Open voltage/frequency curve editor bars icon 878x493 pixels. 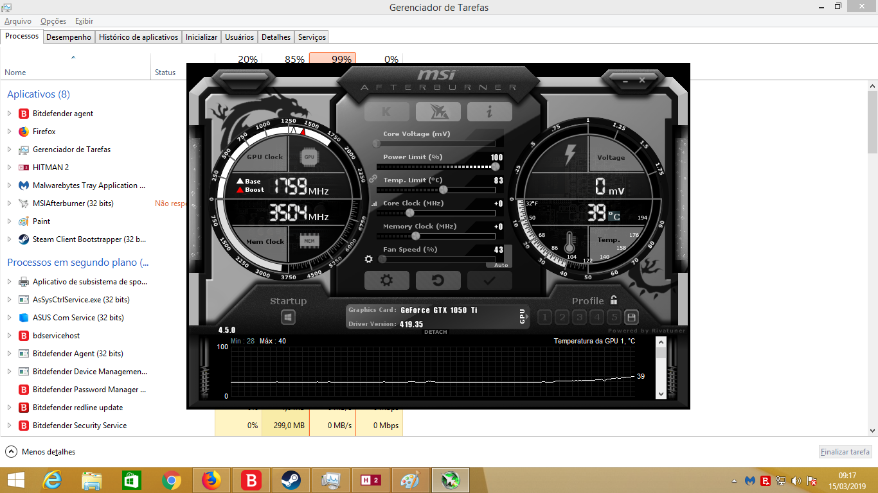373,204
